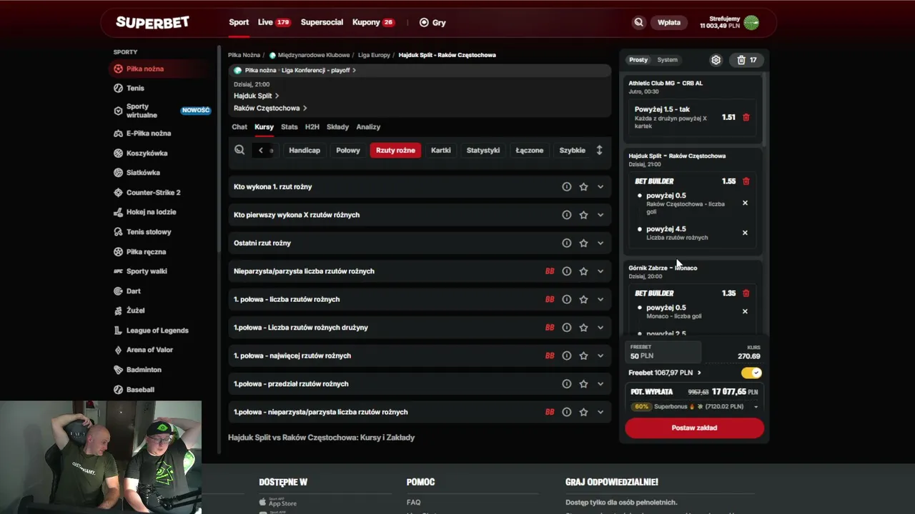Favorite '1. połowa - liczba rzutów rożnych'
The height and width of the screenshot is (514, 915).
pos(583,300)
